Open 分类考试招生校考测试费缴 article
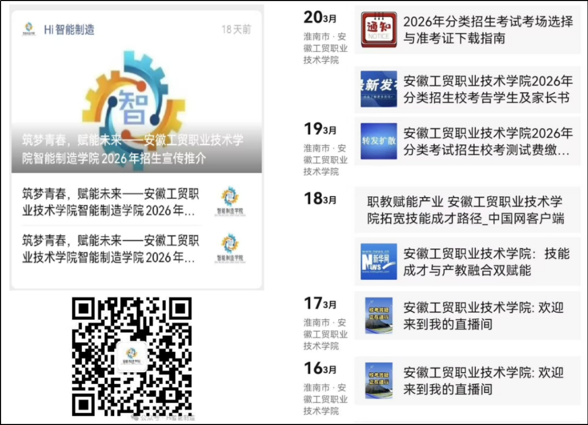This screenshot has width=588, height=425. click(x=488, y=141)
